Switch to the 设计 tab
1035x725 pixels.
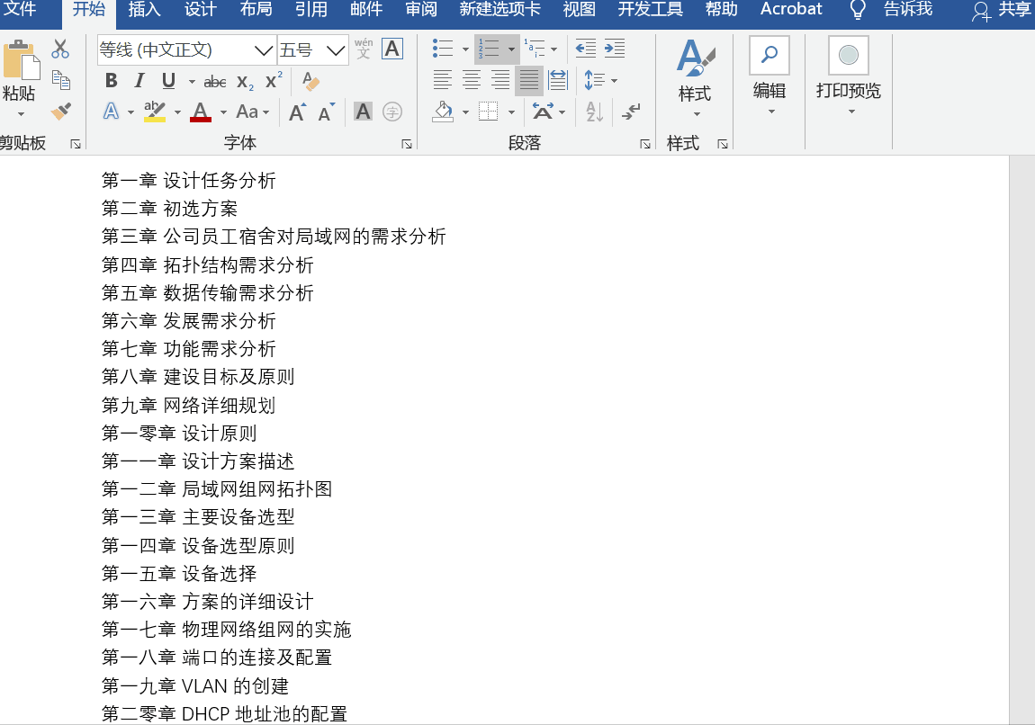pyautogui.click(x=200, y=9)
